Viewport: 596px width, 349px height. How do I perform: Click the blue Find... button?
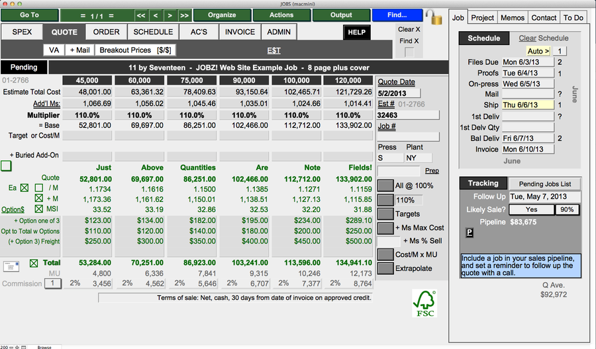coord(397,15)
